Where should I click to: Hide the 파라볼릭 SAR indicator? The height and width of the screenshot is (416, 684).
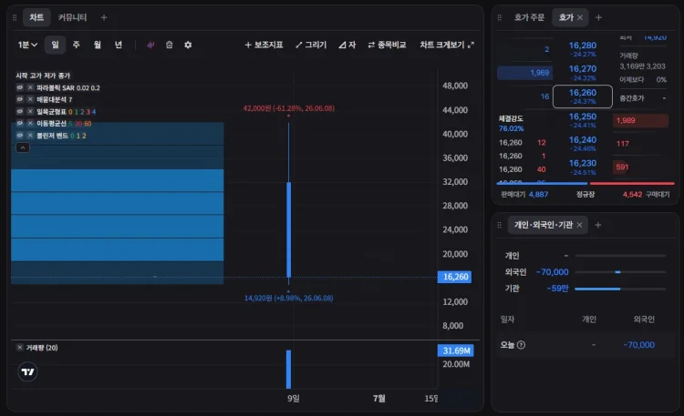click(20, 87)
